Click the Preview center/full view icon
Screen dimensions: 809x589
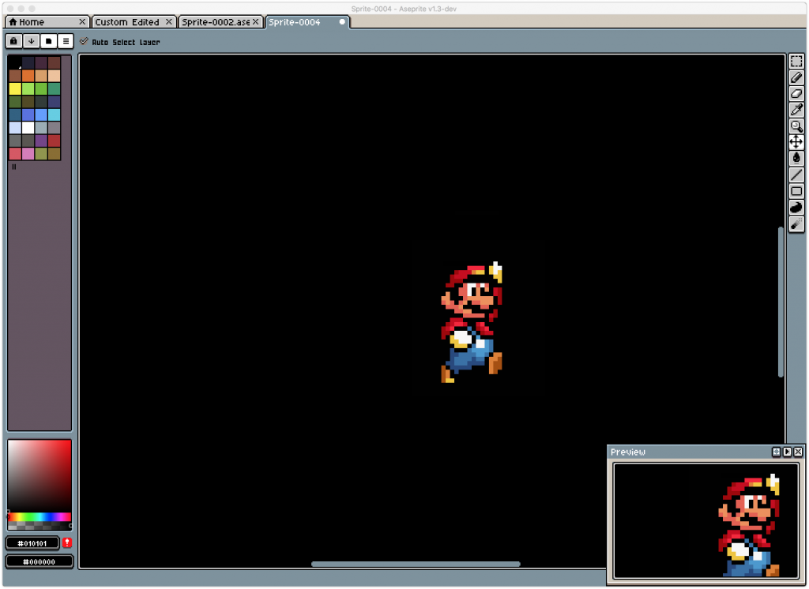tap(776, 452)
